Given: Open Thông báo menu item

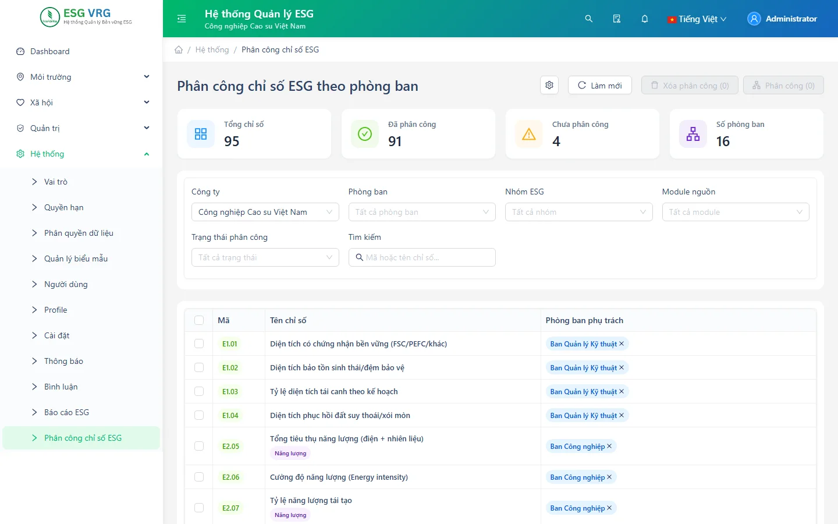Looking at the screenshot, I should coord(81,361).
